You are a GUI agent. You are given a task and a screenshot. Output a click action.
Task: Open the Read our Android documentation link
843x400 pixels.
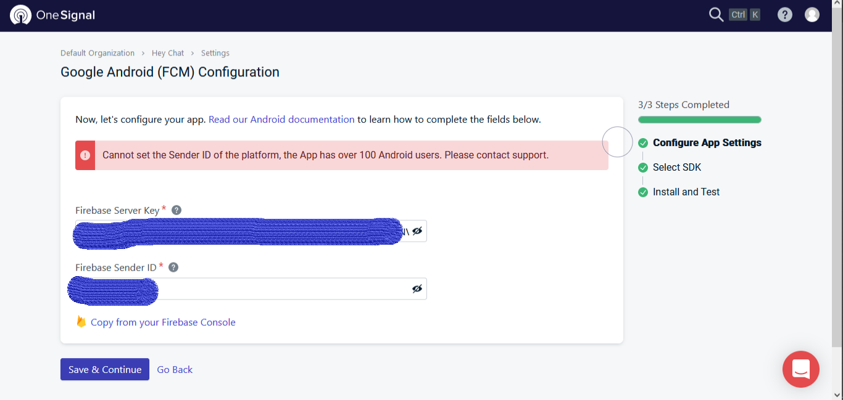tap(281, 120)
